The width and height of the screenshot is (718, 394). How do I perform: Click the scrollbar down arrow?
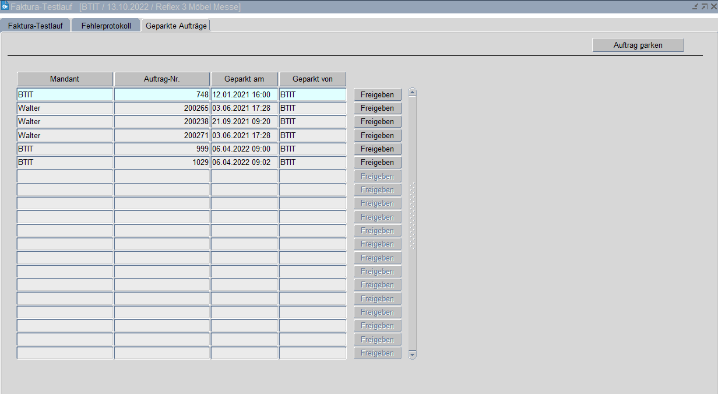(413, 354)
